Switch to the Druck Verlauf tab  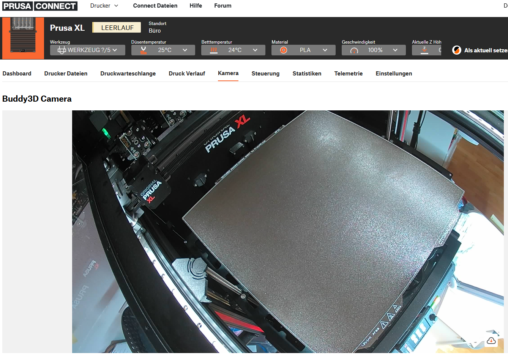187,74
